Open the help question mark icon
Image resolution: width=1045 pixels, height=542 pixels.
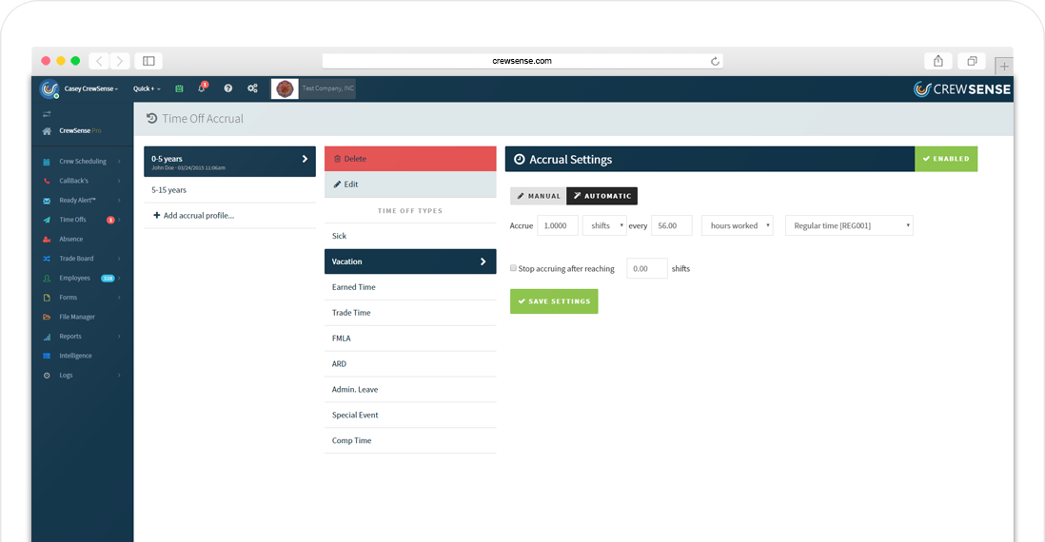[227, 87]
